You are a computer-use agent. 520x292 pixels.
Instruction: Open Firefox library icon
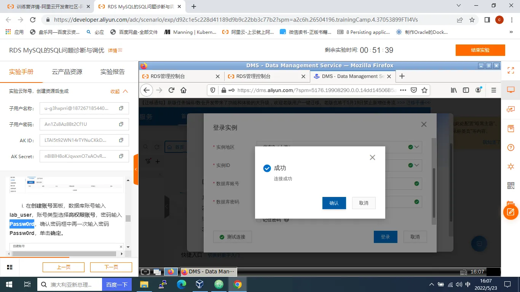click(454, 90)
